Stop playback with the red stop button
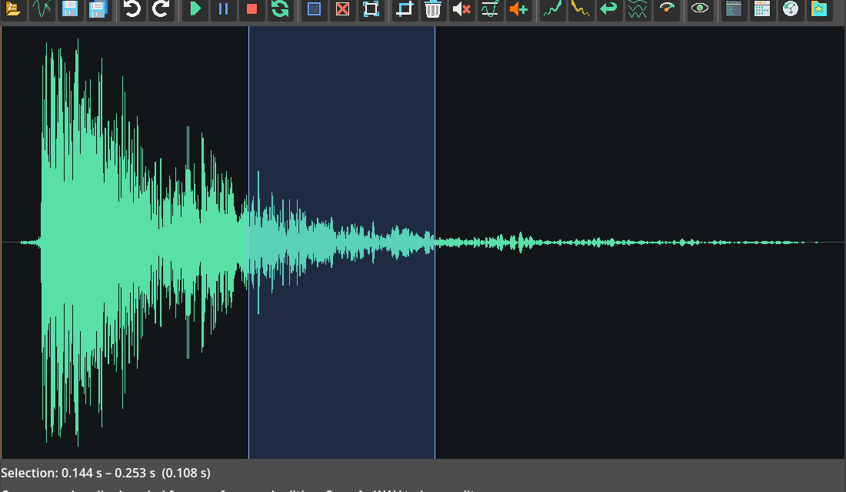846x492 pixels. tap(251, 8)
